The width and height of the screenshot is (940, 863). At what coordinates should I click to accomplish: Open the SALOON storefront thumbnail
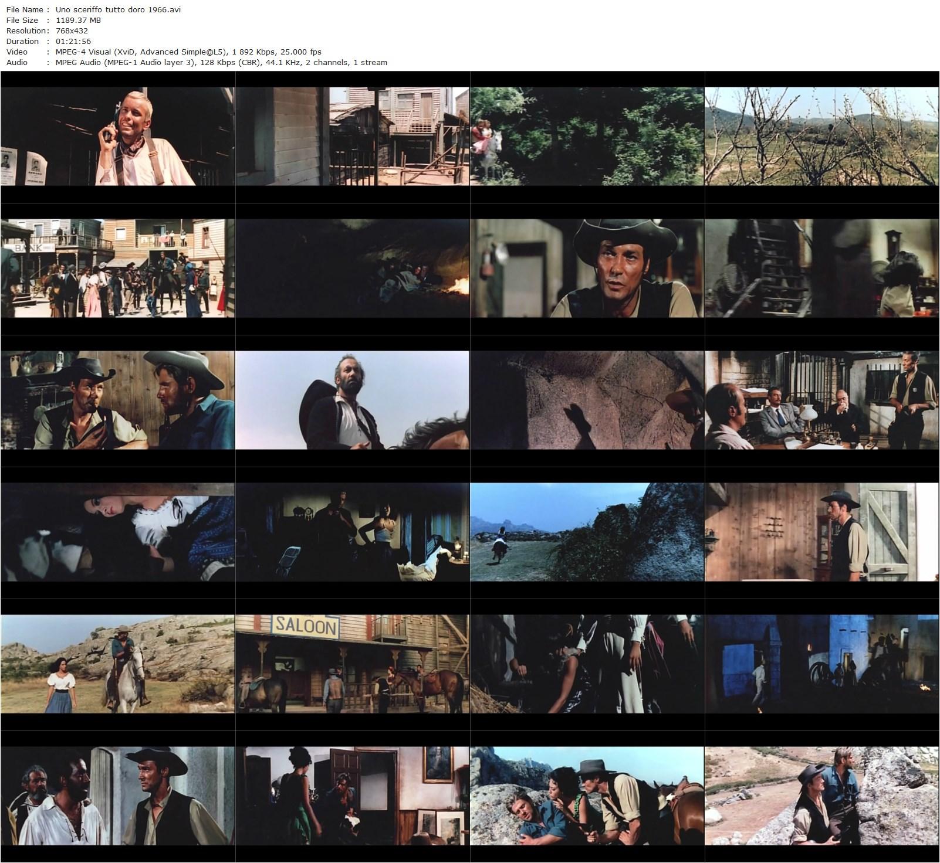click(352, 664)
